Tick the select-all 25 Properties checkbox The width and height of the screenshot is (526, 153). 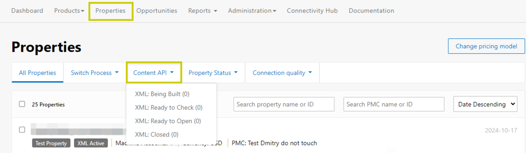(22, 104)
